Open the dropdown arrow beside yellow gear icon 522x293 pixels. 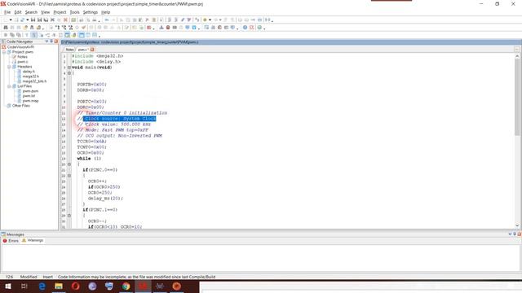[210, 20]
